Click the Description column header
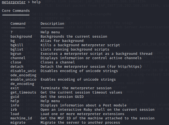 point(52,24)
